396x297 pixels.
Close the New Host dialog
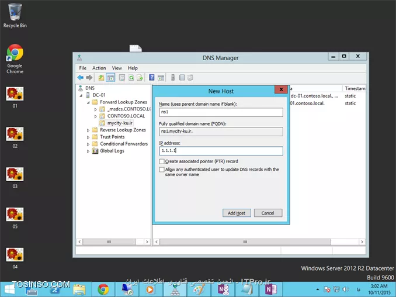click(x=281, y=89)
